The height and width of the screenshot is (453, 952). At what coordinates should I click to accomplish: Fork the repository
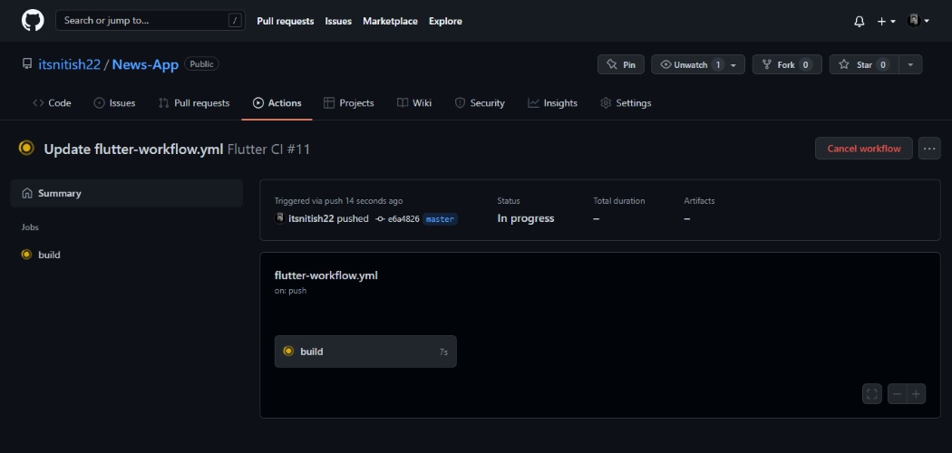click(x=787, y=64)
